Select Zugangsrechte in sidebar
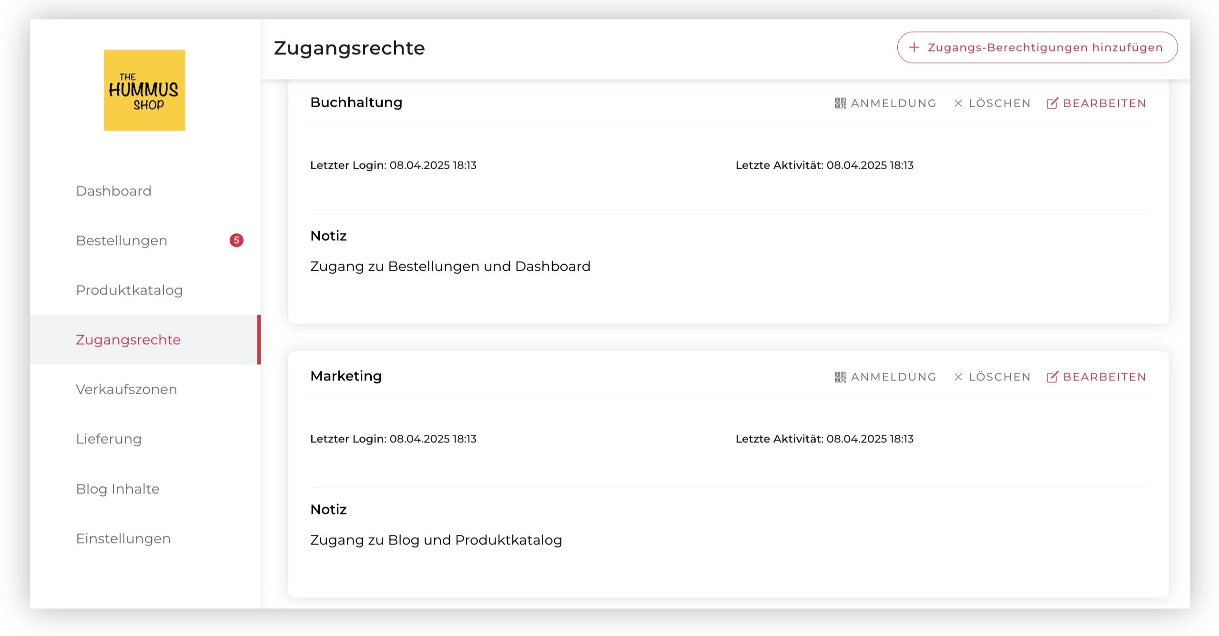Image resolution: width=1219 pixels, height=636 pixels. (128, 340)
